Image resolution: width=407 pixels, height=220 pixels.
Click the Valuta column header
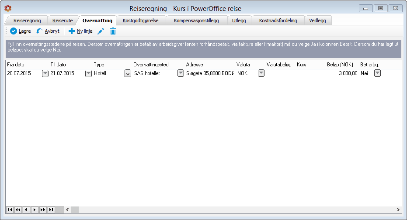pos(243,65)
